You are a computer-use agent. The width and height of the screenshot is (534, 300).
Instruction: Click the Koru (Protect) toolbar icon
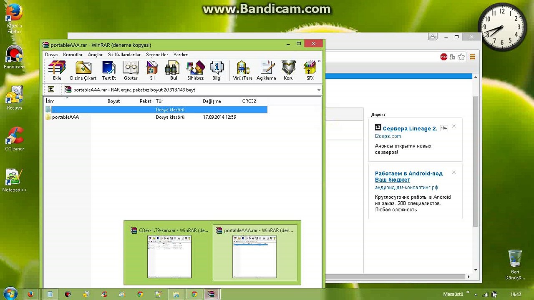click(289, 70)
